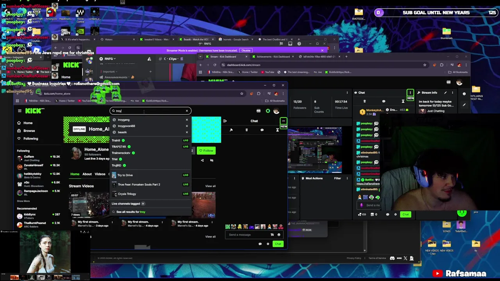Open chat more options in Home_Alone window

[283, 121]
